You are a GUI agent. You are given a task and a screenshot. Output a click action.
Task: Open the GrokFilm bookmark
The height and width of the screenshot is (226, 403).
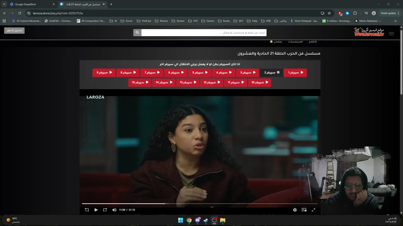click(58, 21)
